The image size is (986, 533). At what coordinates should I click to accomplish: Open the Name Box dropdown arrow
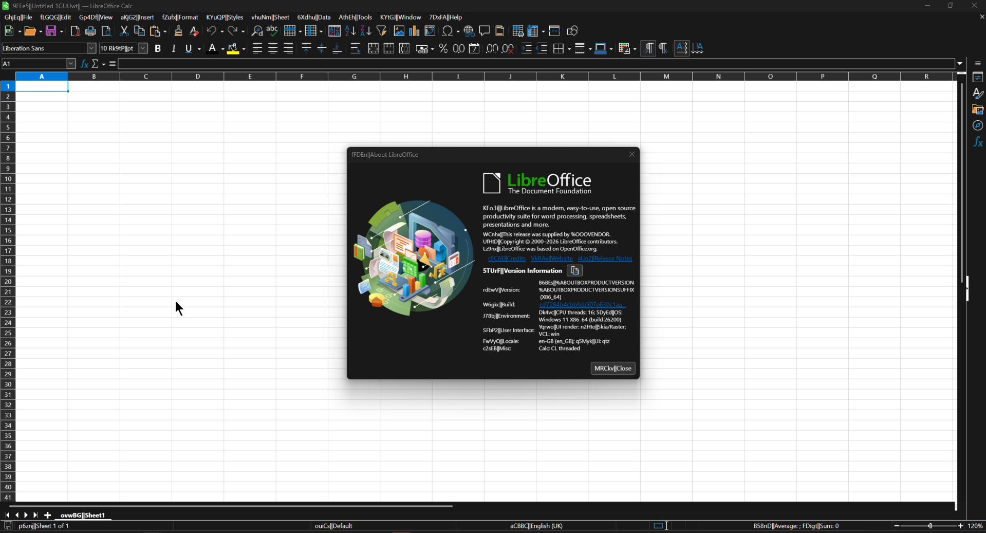71,64
